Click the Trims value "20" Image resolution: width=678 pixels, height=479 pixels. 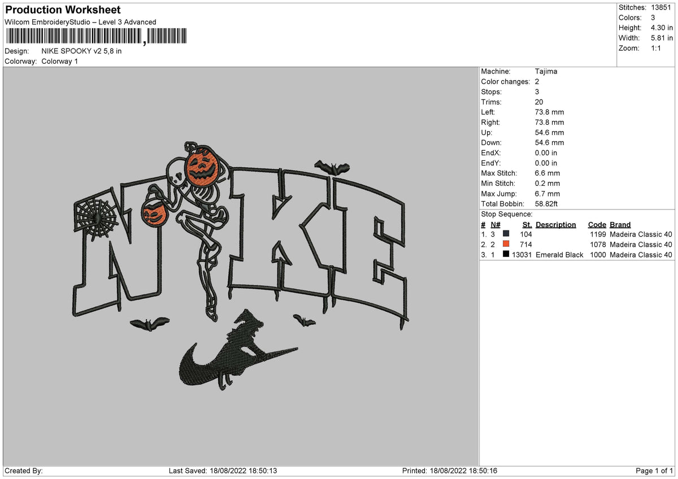[539, 102]
